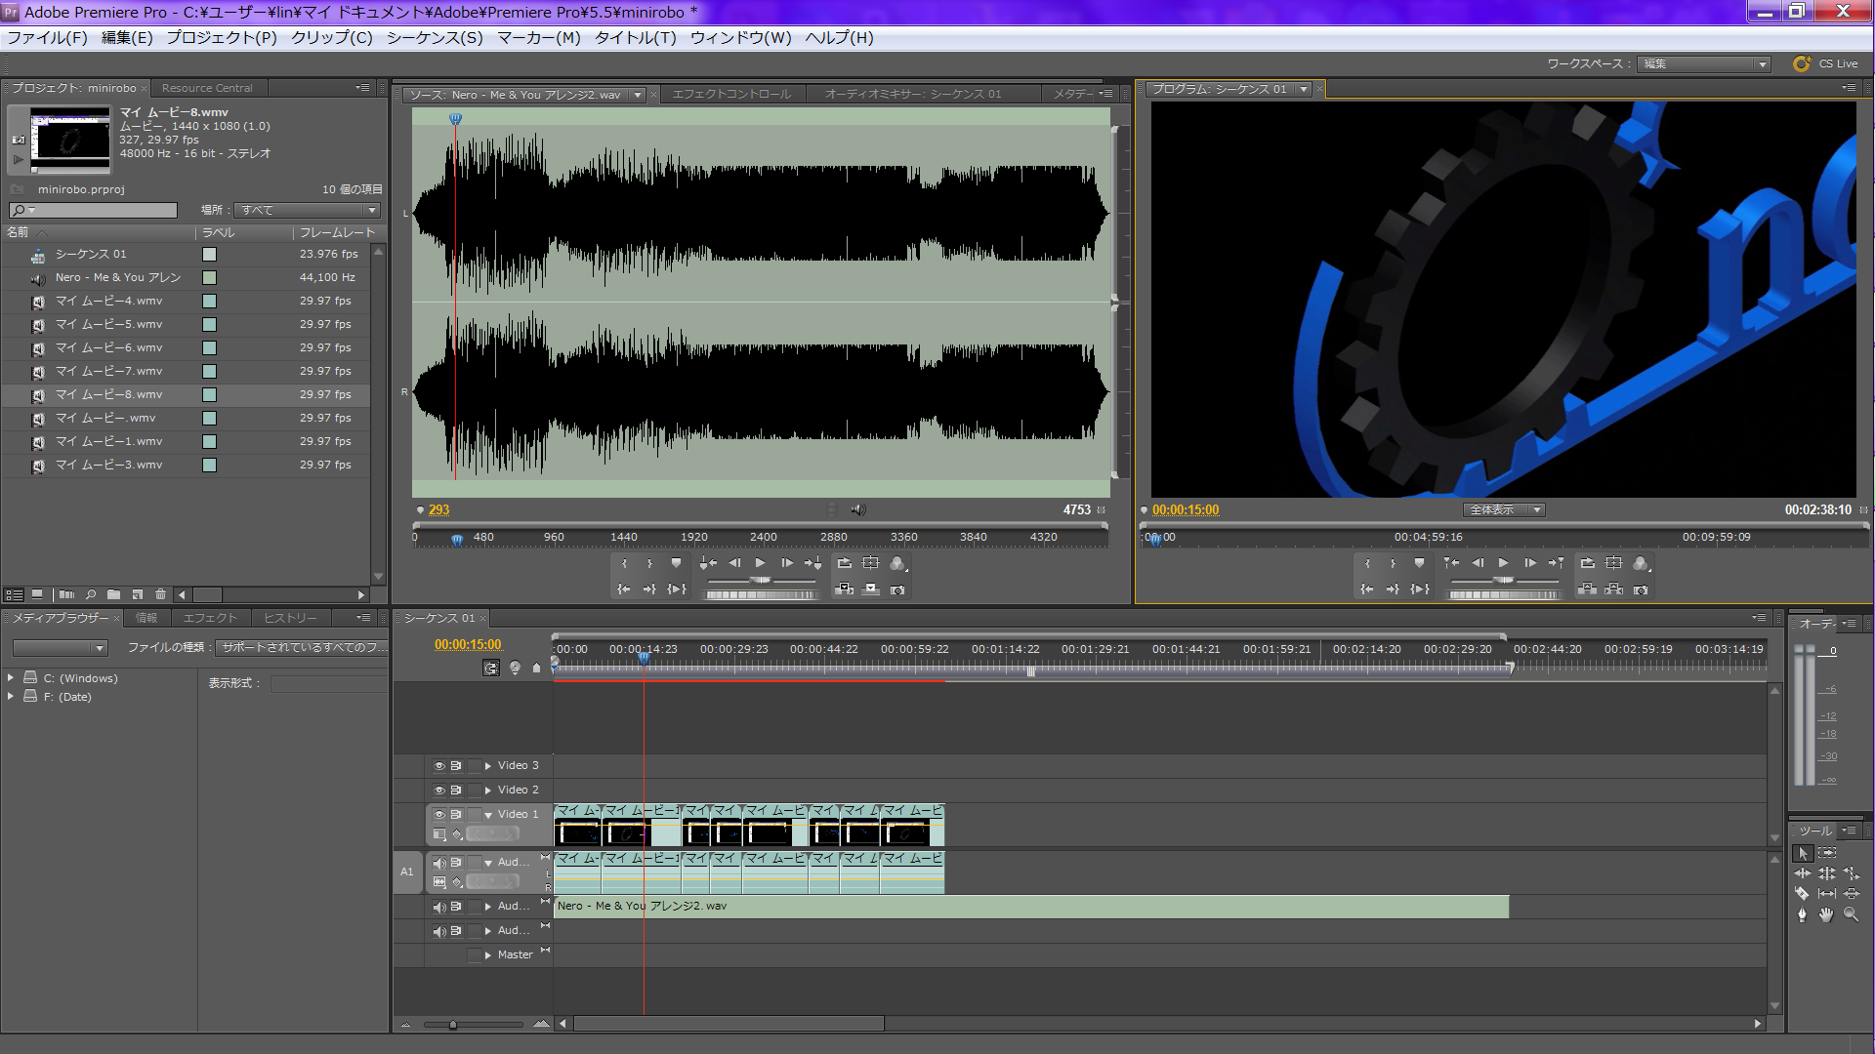Select the Zoom magnifier tool
This screenshot has height=1054, width=1875.
(1851, 915)
